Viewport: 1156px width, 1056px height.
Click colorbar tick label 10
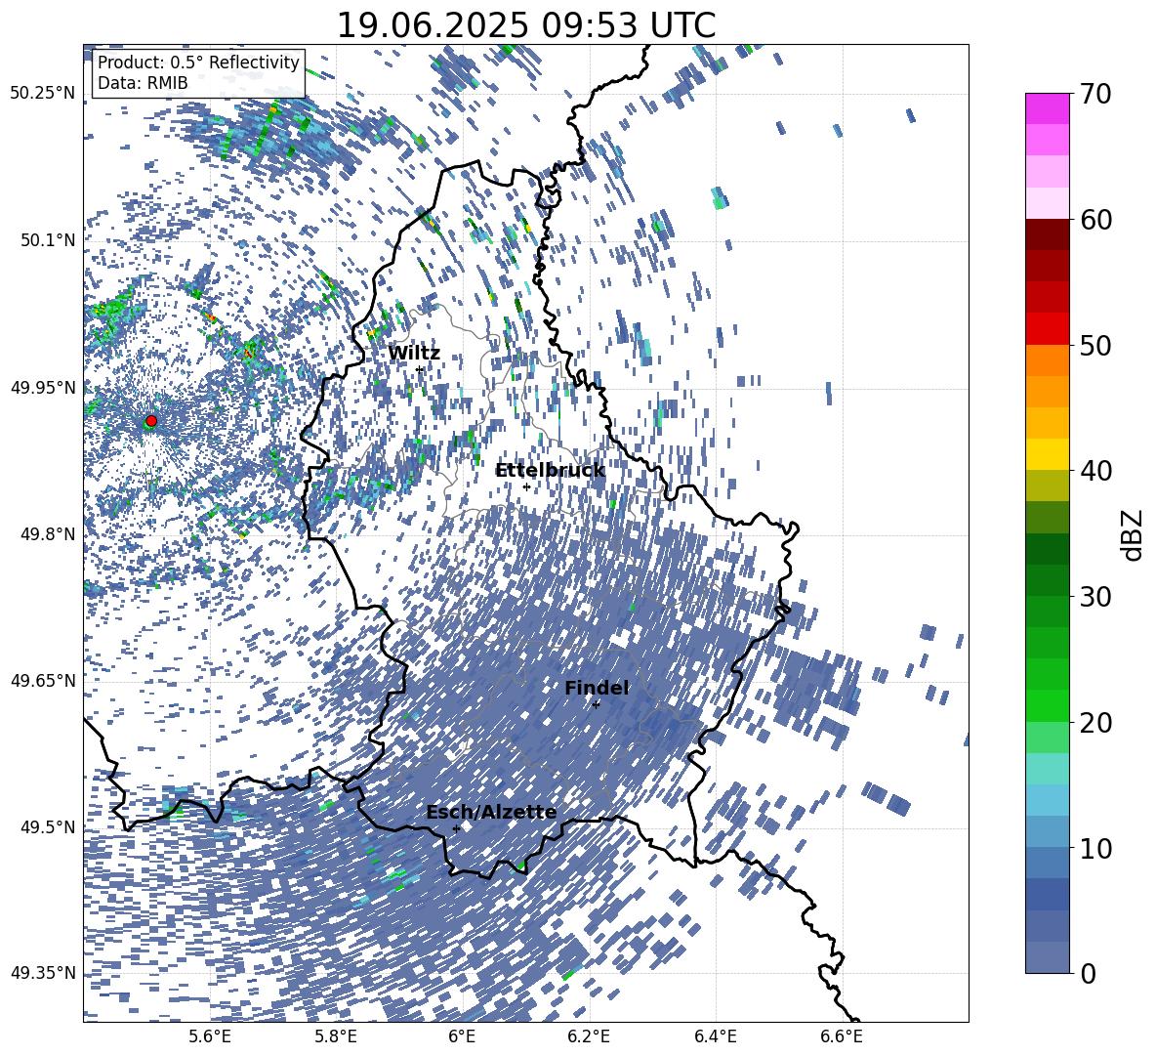tap(1094, 848)
